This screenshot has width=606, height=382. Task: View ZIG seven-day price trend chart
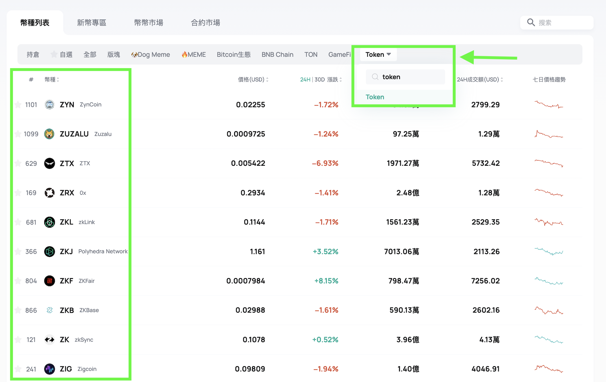point(549,369)
